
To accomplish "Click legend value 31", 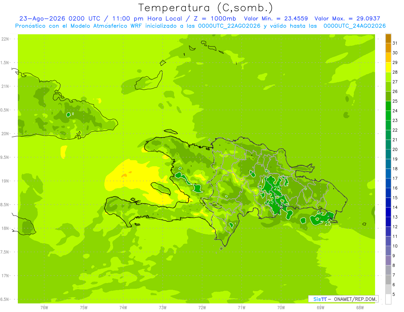I will 395,43.
